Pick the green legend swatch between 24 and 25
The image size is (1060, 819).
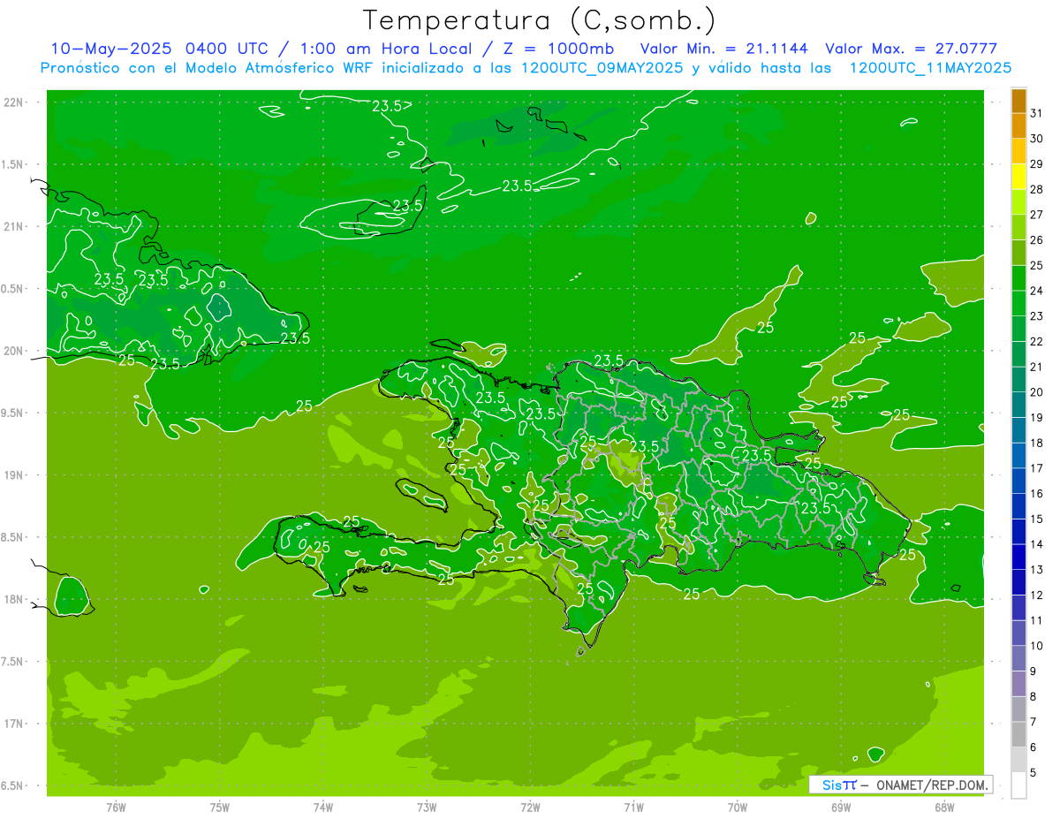(1018, 278)
